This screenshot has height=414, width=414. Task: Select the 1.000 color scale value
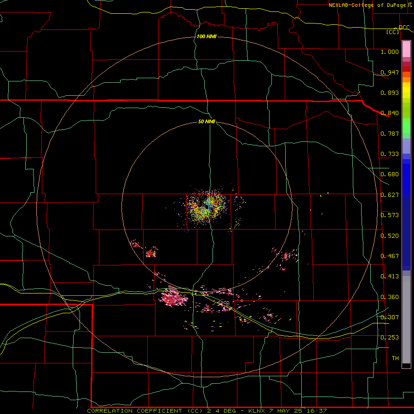390,52
